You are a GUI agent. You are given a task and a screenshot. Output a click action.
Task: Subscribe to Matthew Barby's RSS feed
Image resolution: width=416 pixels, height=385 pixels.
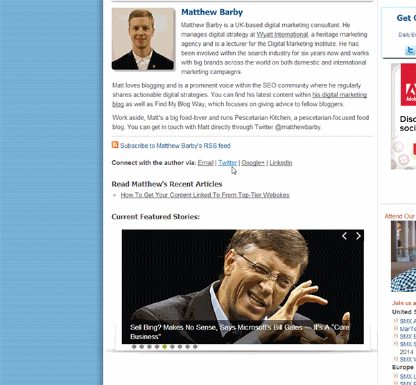175,146
